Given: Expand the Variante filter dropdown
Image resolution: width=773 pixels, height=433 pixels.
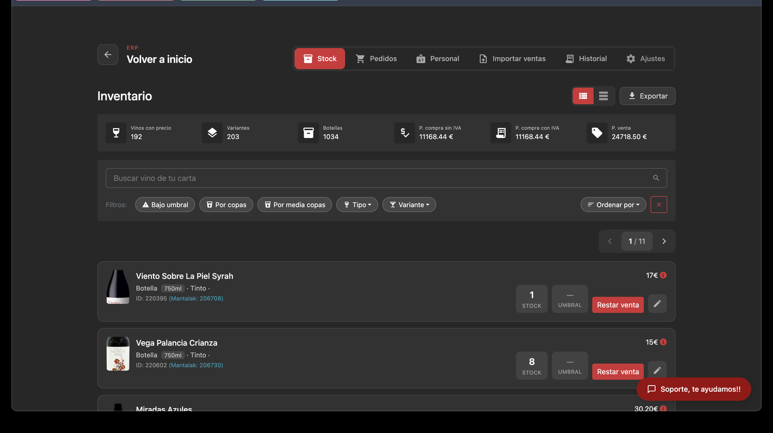Looking at the screenshot, I should 409,204.
